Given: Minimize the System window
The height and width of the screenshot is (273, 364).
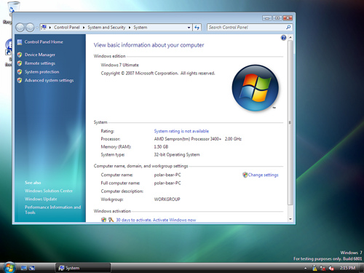Looking at the screenshot, I should tap(267, 18).
